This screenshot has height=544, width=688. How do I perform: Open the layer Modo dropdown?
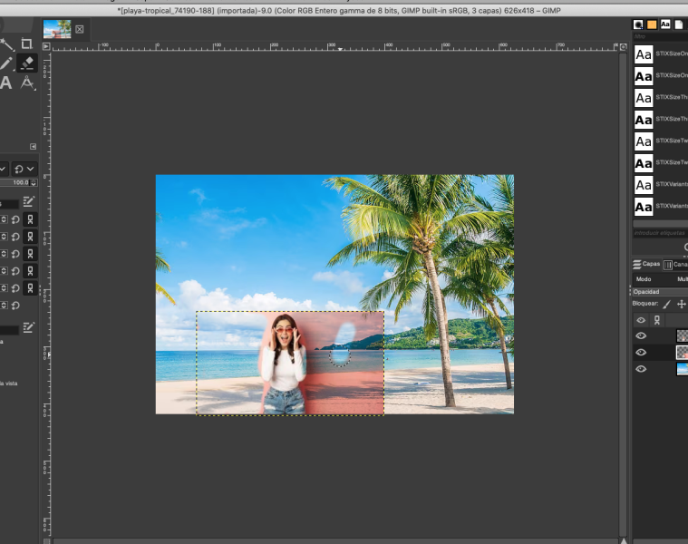tap(660, 279)
